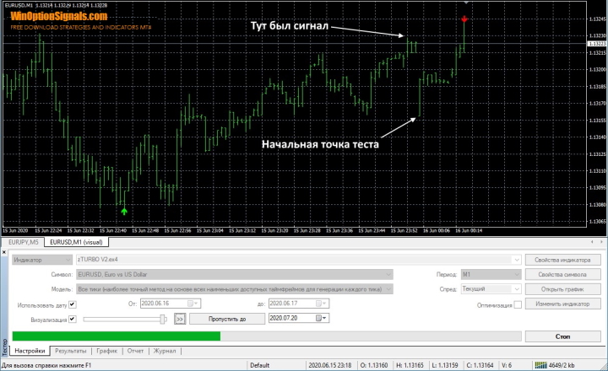Switch to the Результаты tab
This screenshot has height=371, width=608.
tap(70, 349)
